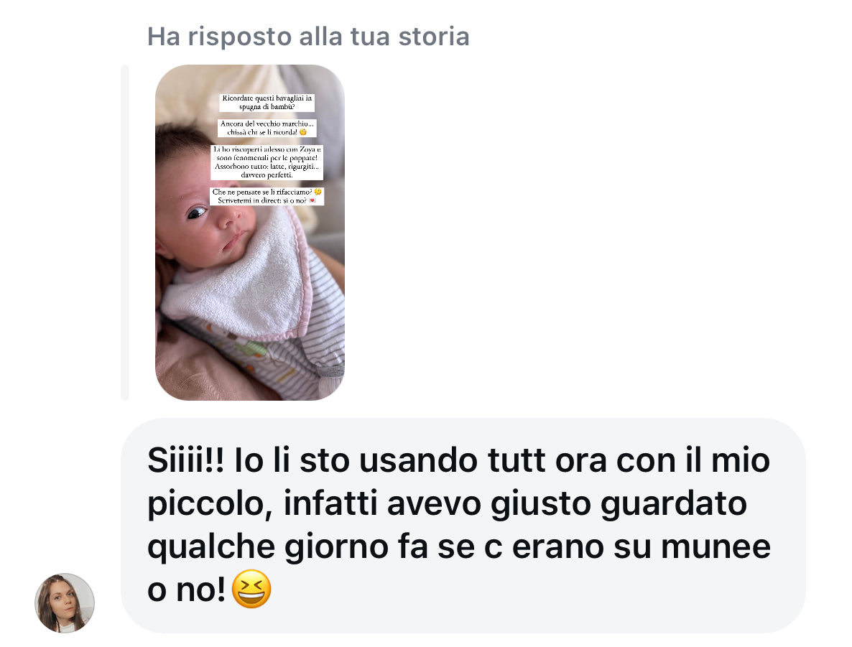Click the word "Siiii!!" in the message bubble
This screenshot has height=647, width=852.
(x=185, y=460)
